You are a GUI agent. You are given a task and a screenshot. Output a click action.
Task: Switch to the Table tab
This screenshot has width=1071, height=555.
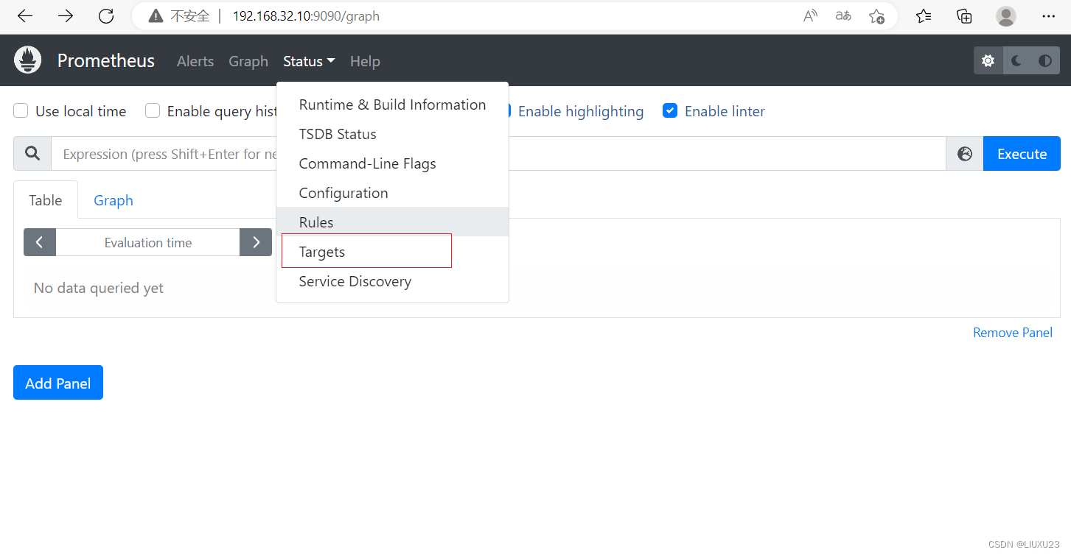[x=46, y=200]
